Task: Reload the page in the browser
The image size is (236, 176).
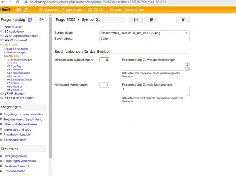Action: click(17, 2)
